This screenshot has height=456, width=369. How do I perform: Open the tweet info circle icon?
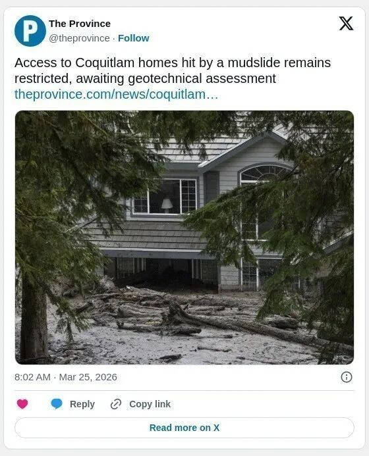click(347, 377)
